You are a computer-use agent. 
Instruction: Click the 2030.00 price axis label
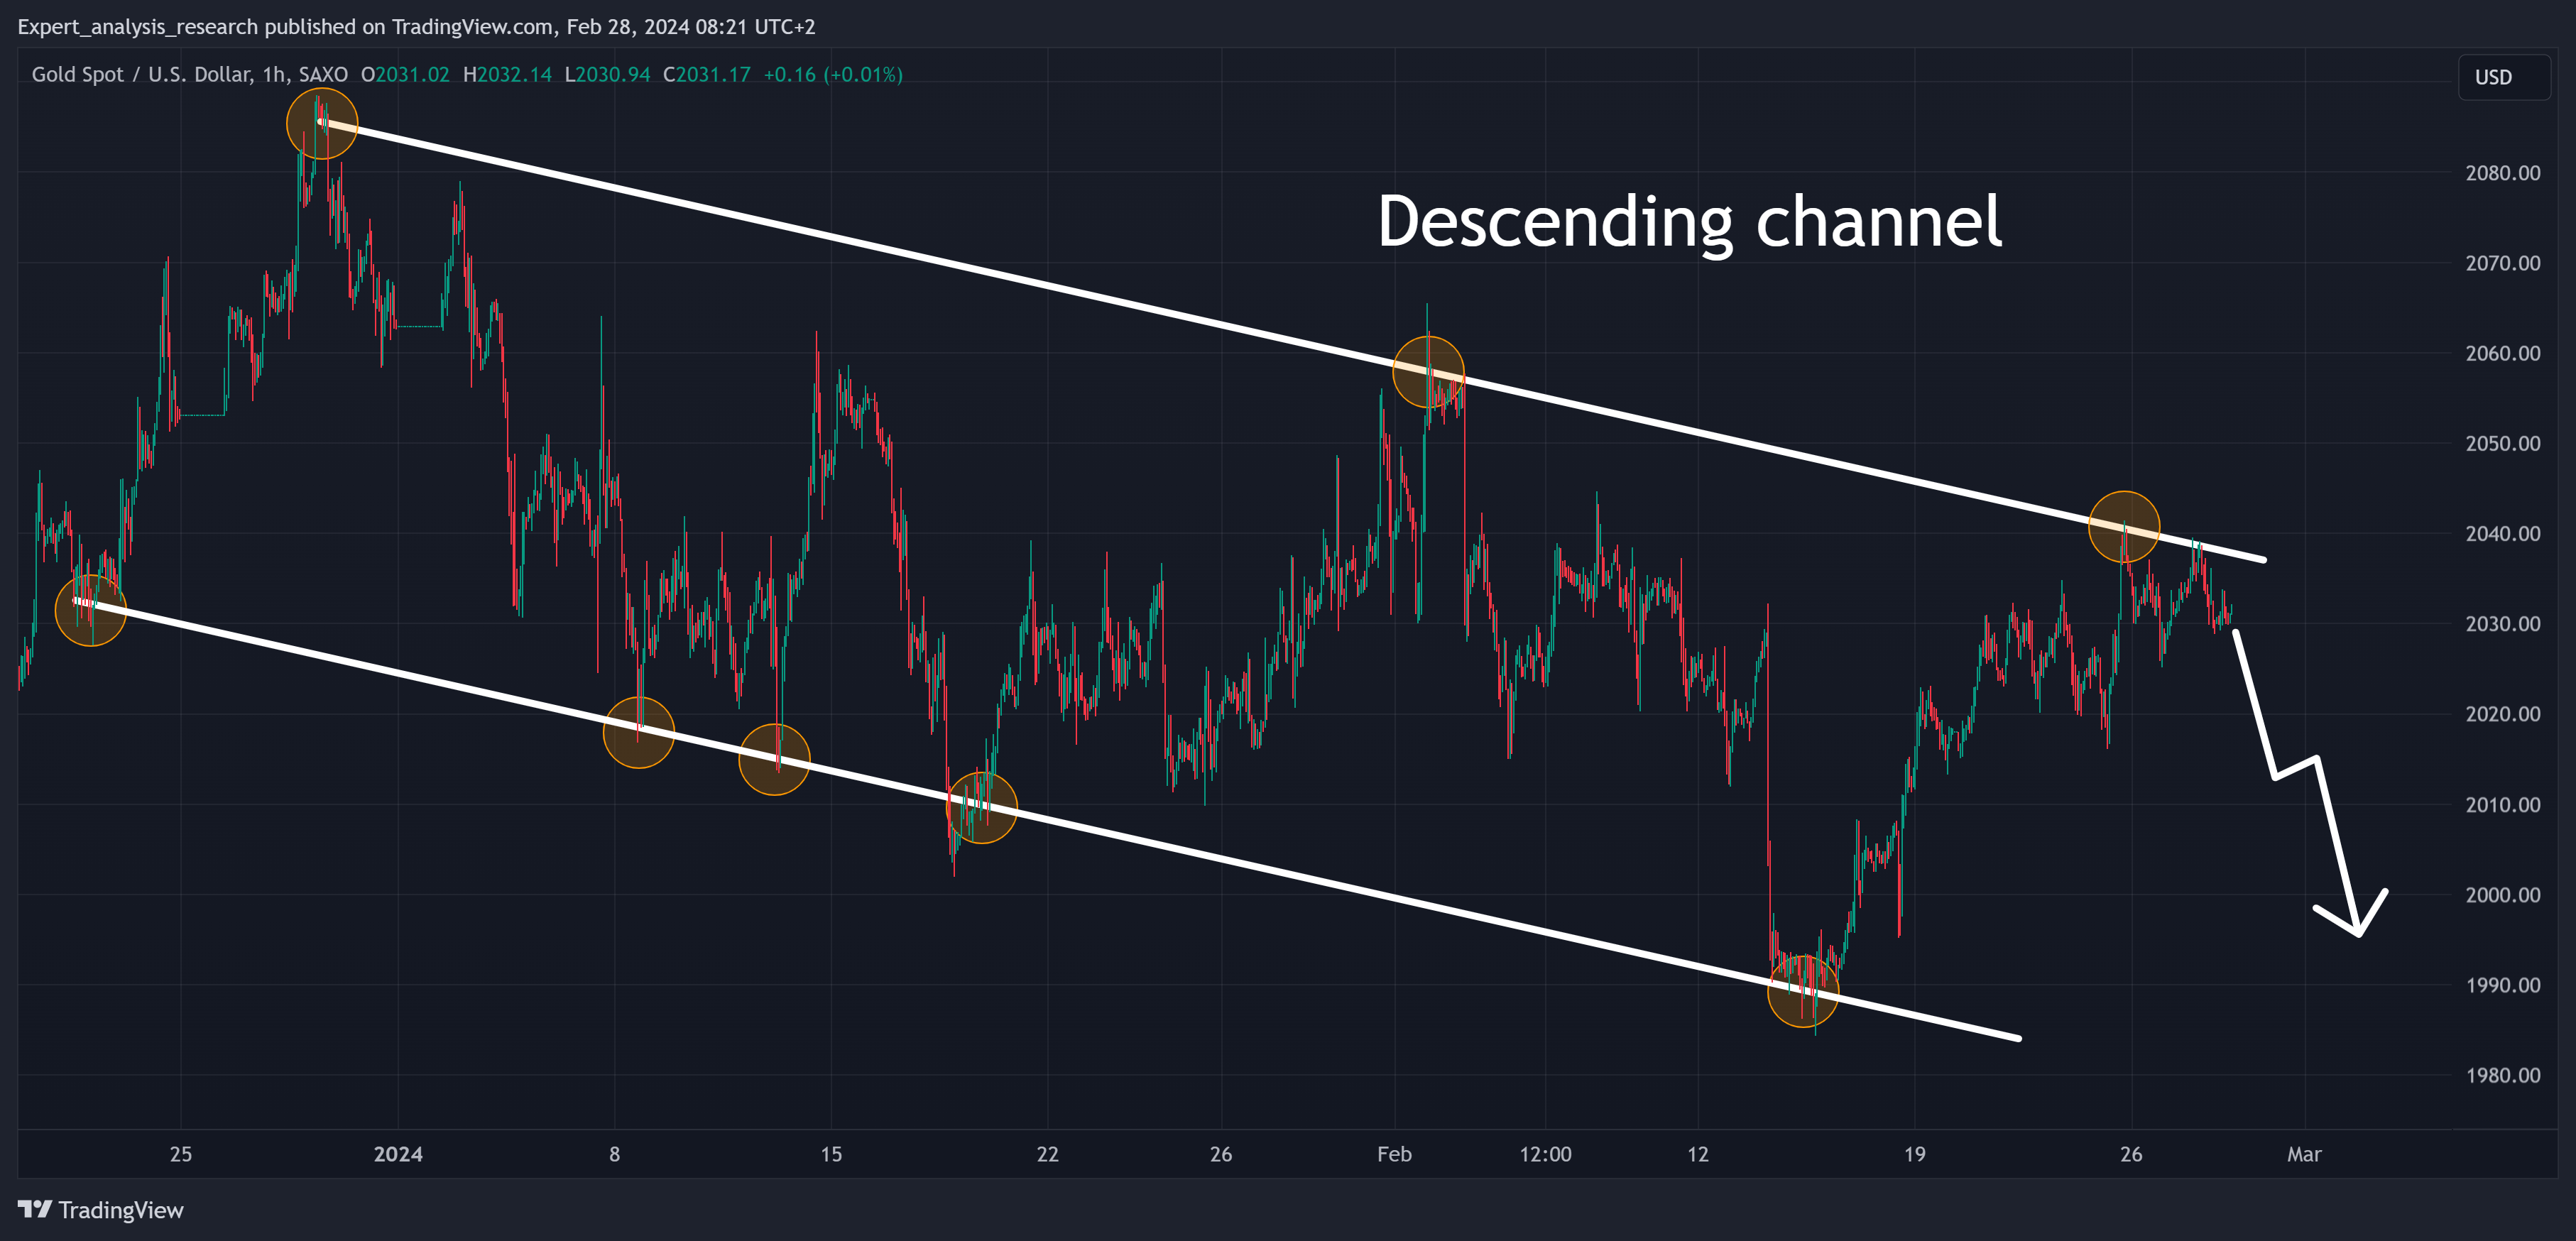click(2502, 624)
